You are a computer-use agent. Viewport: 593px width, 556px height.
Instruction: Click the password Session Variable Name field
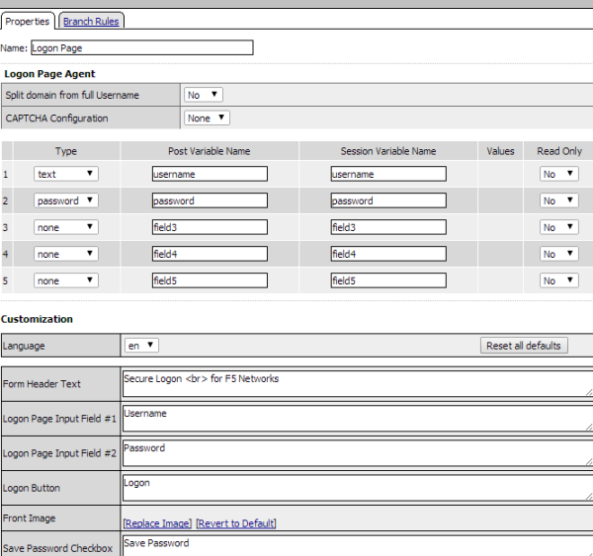[x=388, y=200]
